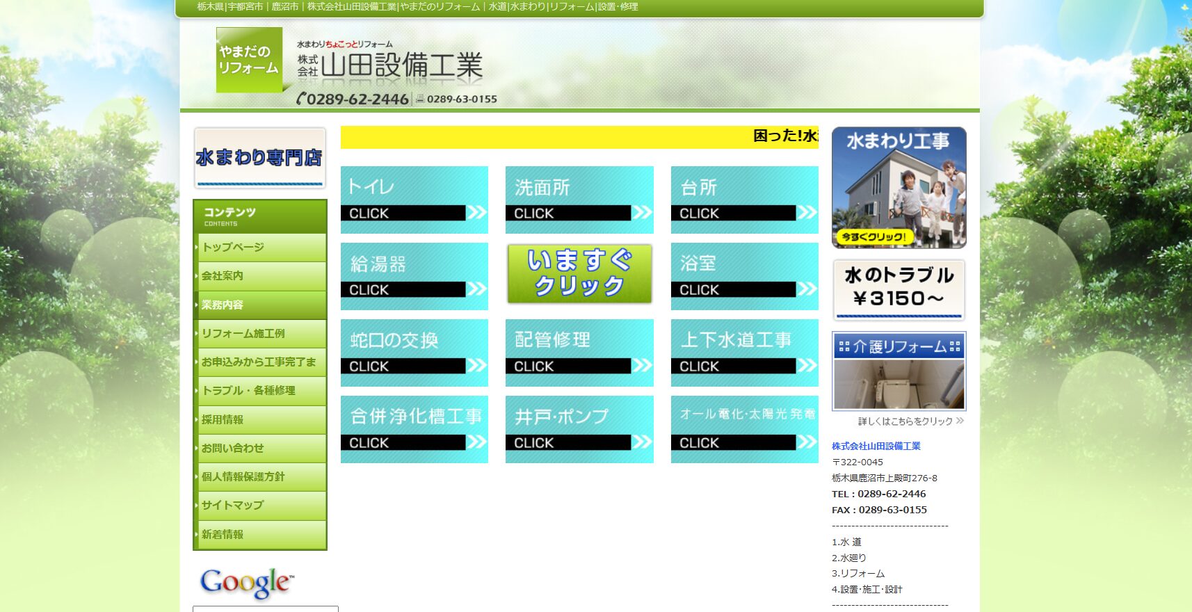Click the 井戸・ポンプ CLICK tile
This screenshot has height=612, width=1192.
click(579, 429)
